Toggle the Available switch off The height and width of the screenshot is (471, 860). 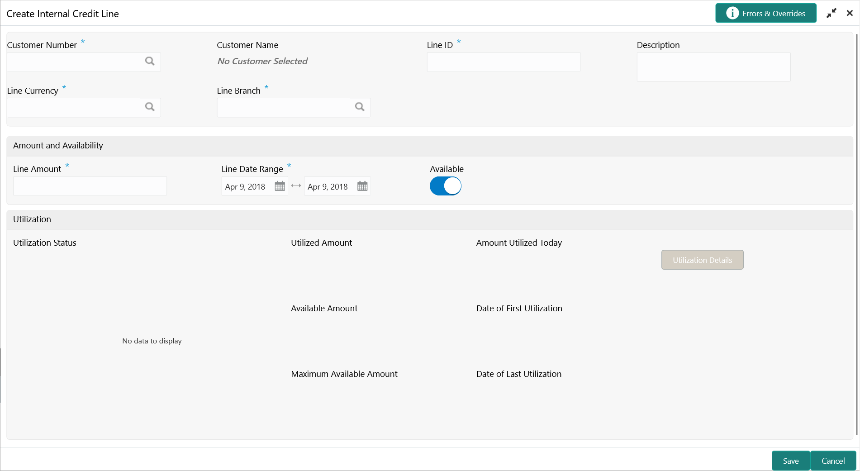click(x=446, y=186)
